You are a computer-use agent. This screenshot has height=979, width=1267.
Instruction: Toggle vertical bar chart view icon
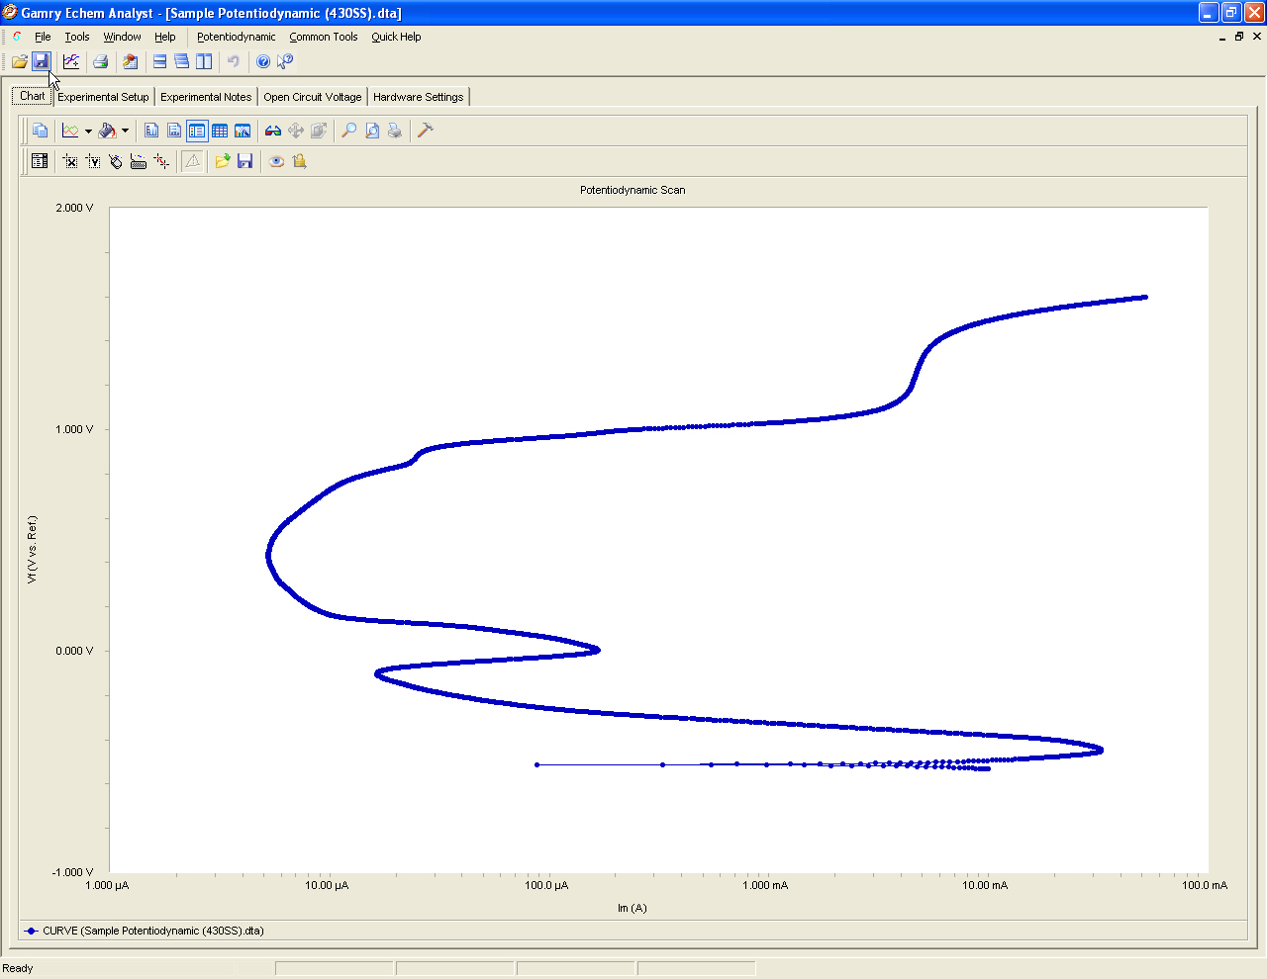pyautogui.click(x=151, y=131)
